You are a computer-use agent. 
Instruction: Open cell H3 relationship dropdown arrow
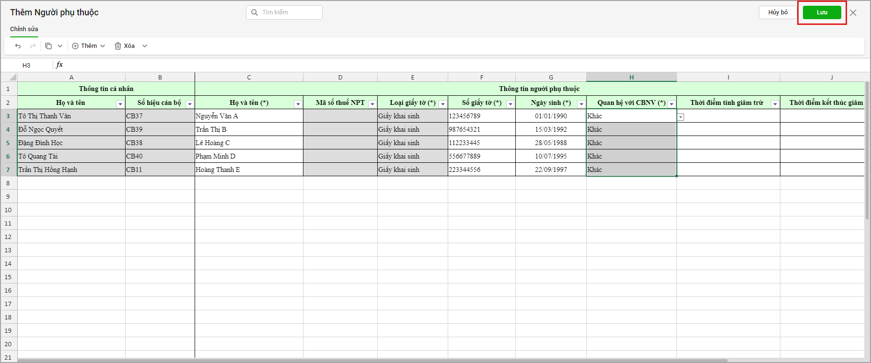(681, 117)
